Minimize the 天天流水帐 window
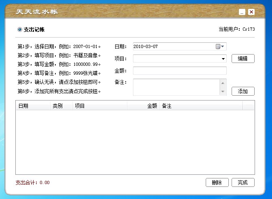This screenshot has height=199, width=272. click(x=242, y=12)
